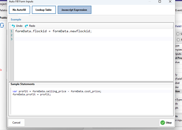Maximize the Auto Fill Form Inputs dialog
The width and height of the screenshot is (182, 130).
click(160, 2)
